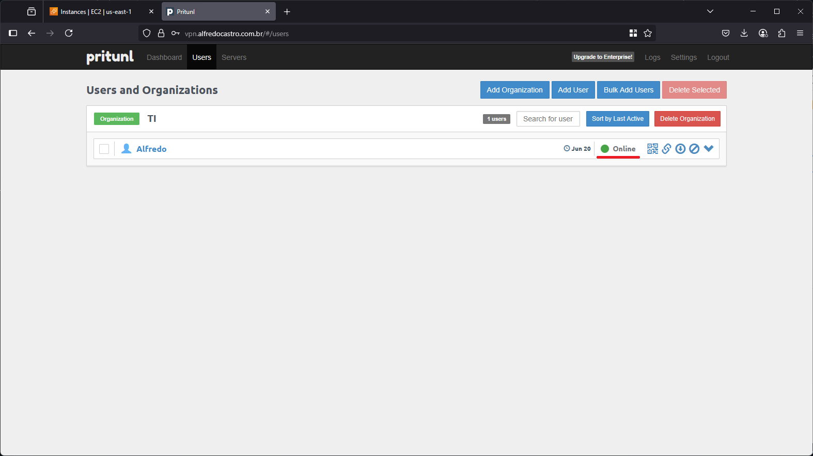This screenshot has width=813, height=456.
Task: Open Pocket save icon
Action: pyautogui.click(x=726, y=33)
